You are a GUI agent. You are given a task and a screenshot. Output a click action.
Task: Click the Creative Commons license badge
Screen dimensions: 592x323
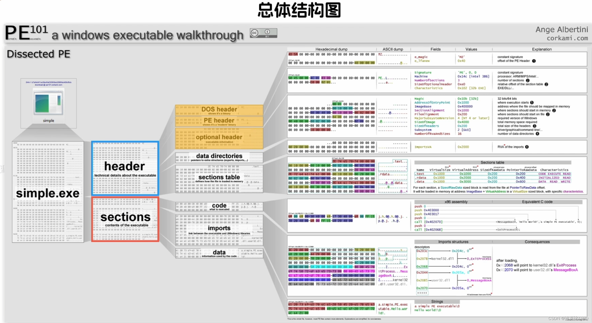tap(263, 33)
